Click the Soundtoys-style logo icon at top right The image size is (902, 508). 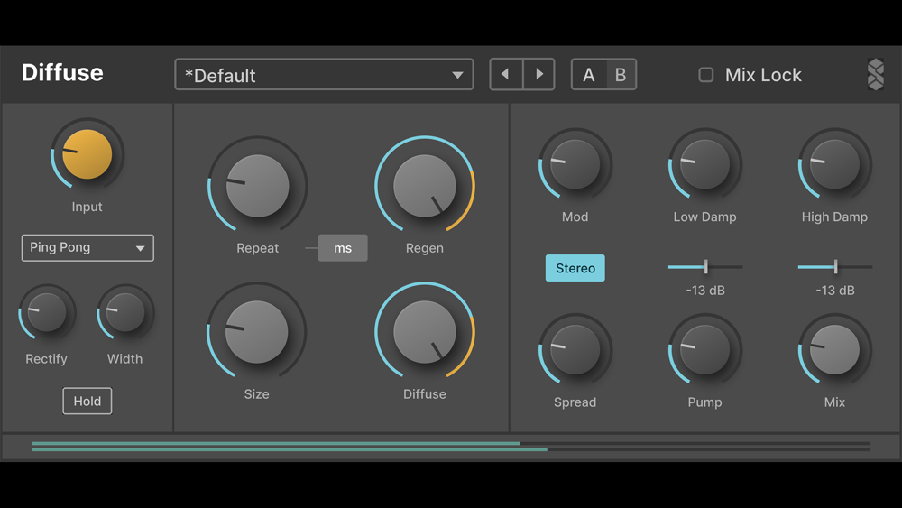click(876, 74)
